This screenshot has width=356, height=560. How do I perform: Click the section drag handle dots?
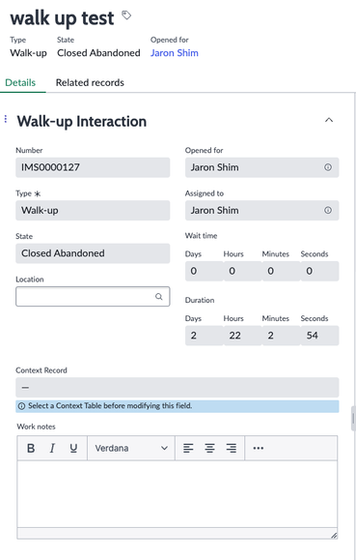coord(6,119)
